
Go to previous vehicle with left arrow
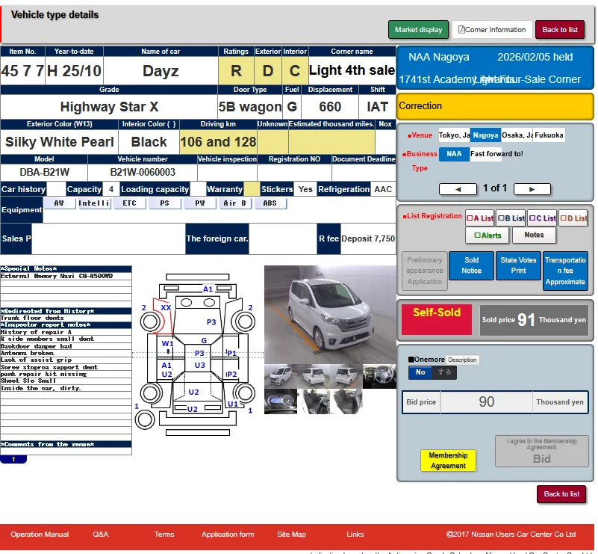[458, 189]
